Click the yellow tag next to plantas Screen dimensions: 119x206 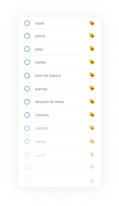(92, 88)
